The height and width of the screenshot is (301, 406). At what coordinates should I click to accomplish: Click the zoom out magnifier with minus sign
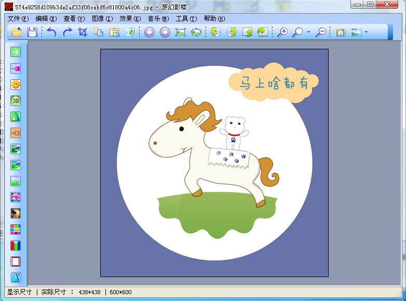(321, 32)
